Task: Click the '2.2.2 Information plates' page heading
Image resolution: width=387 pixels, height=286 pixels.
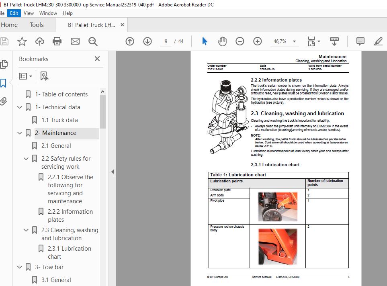Action: coord(276,80)
